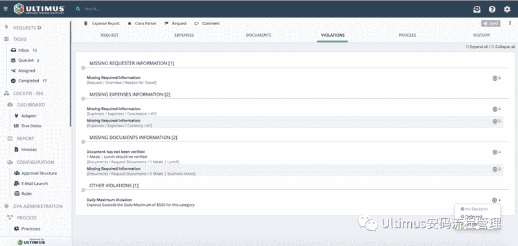Click the Inbox tray icon in sidebar
The image size is (518, 246).
click(x=13, y=50)
